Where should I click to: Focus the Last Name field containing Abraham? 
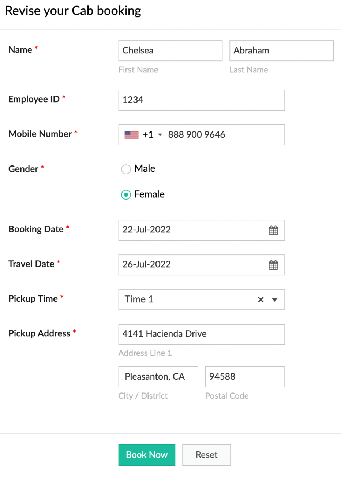(281, 51)
